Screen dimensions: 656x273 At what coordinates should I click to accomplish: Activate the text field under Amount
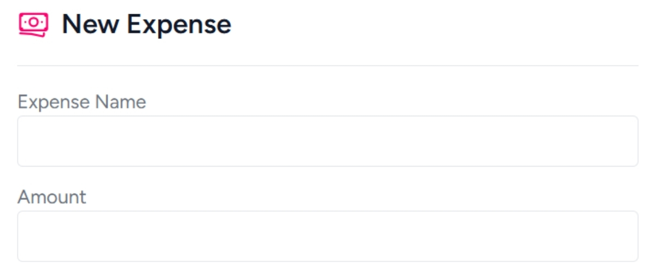tap(327, 236)
